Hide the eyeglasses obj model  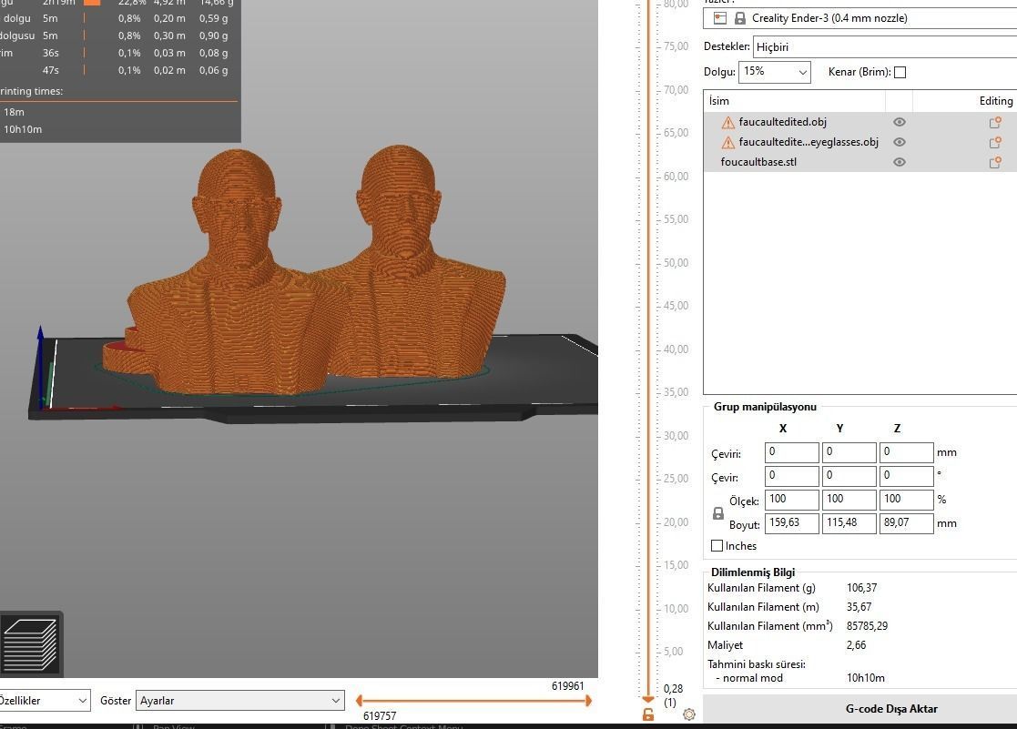pos(899,142)
